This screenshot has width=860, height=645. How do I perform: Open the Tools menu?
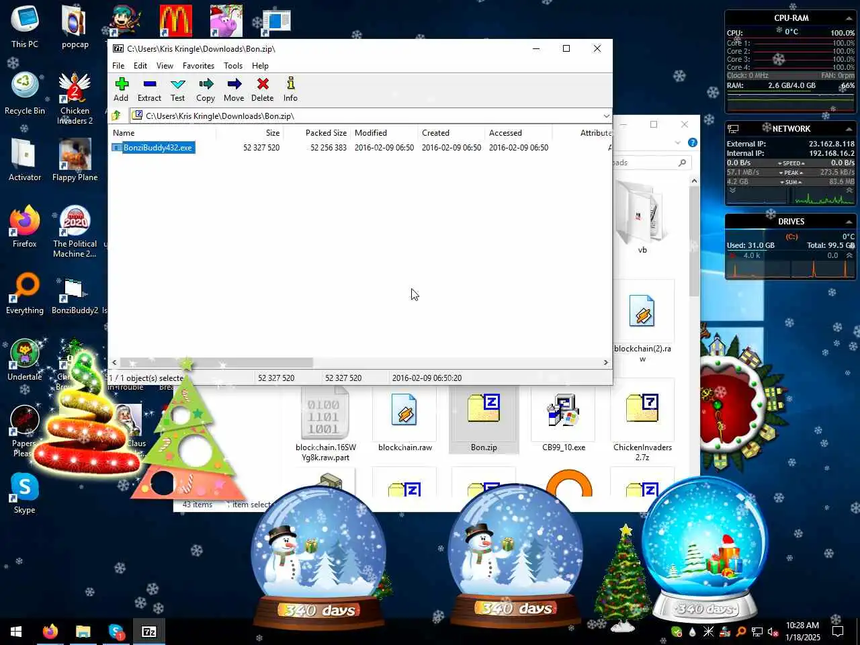[233, 66]
